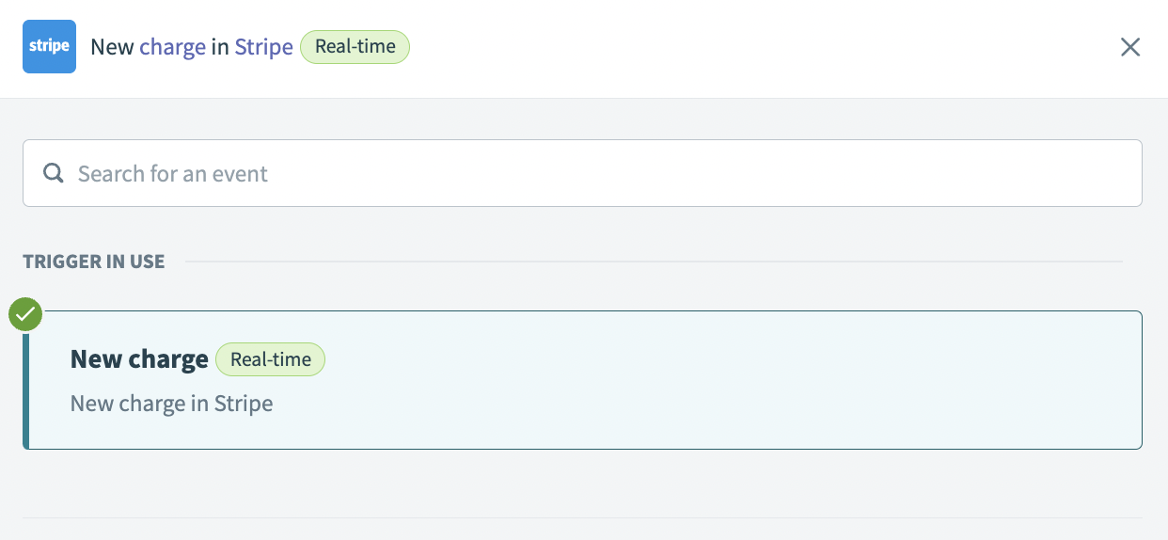Close the trigger selection panel

1129,47
